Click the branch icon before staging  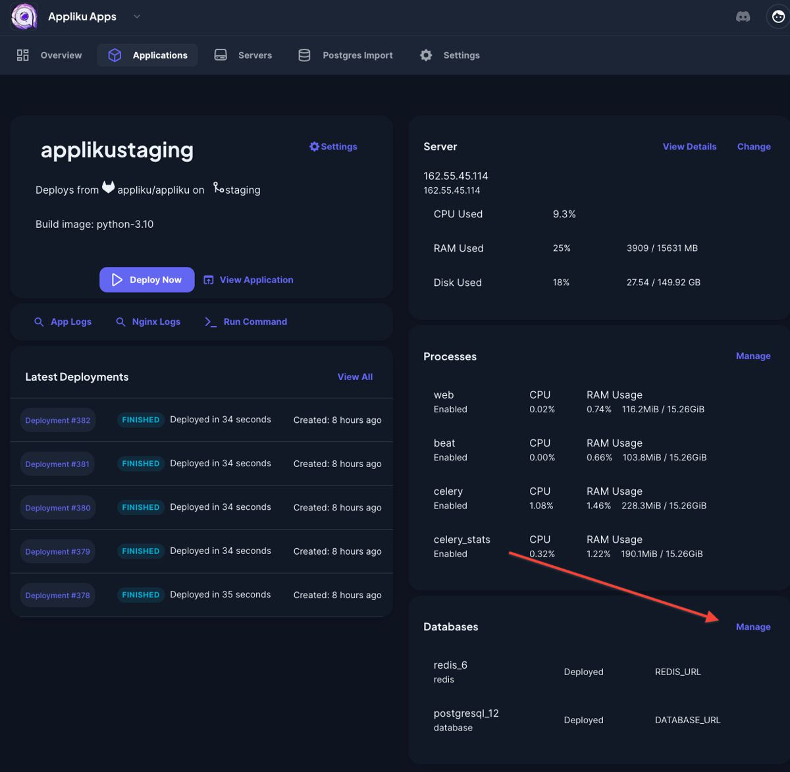point(217,188)
